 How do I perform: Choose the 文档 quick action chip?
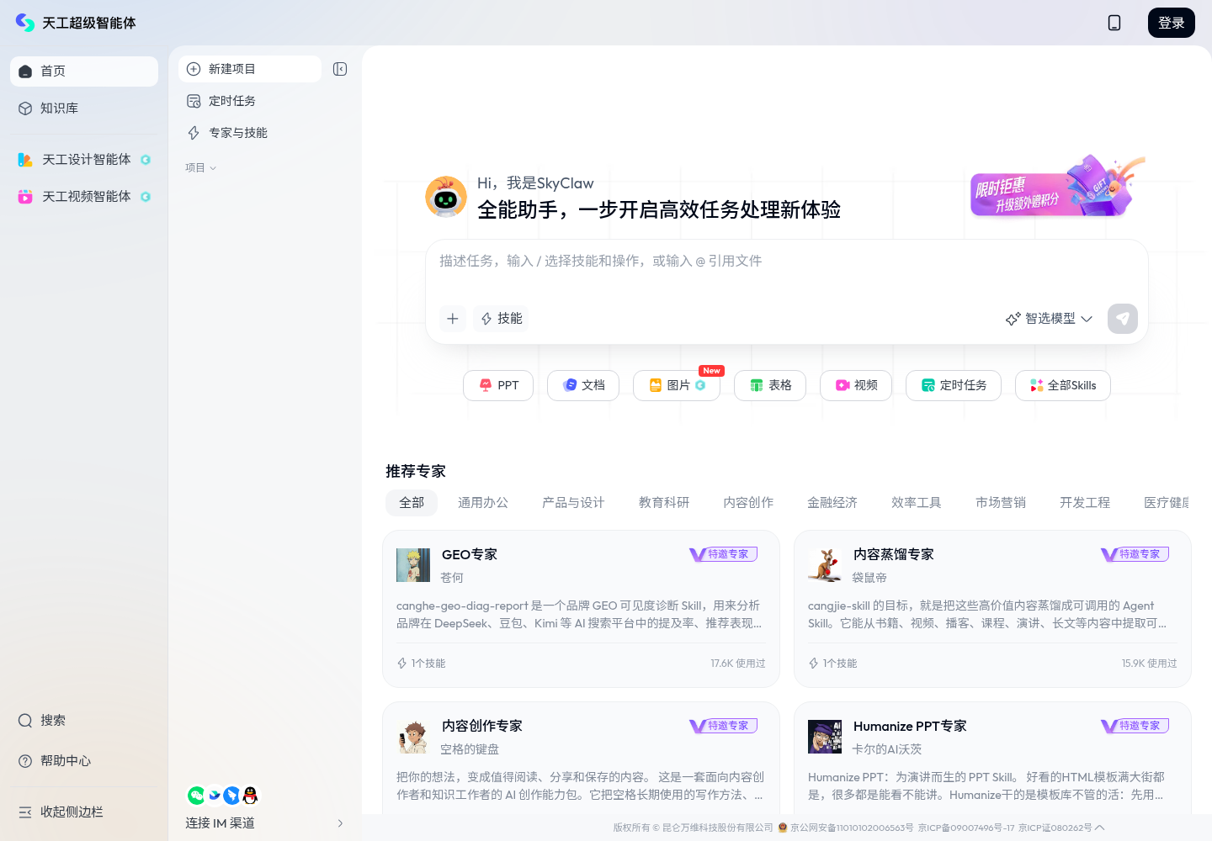click(x=583, y=385)
